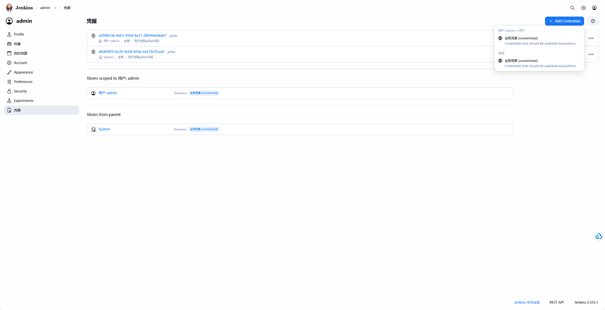The height and width of the screenshot is (310, 605).
Task: Click the 系统 section header in popup
Action: coord(501,53)
